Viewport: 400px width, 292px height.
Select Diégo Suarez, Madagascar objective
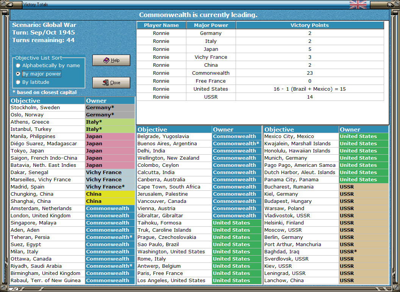click(47, 144)
